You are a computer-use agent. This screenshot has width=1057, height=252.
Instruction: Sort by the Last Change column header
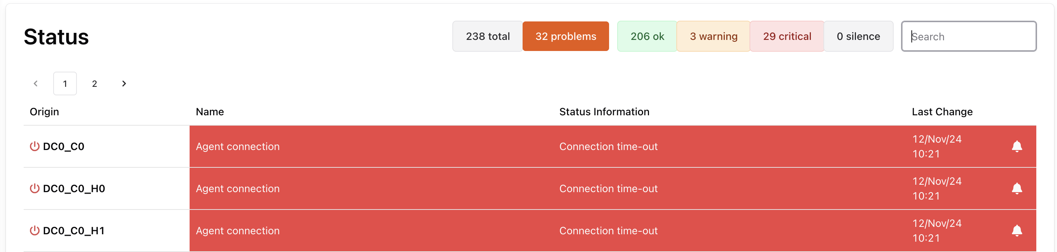pyautogui.click(x=942, y=112)
